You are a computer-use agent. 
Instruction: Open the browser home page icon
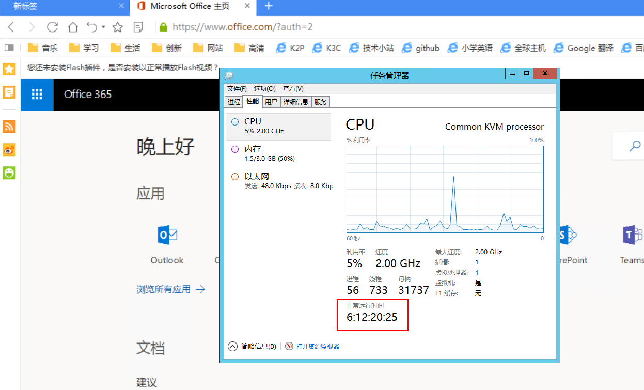(x=73, y=27)
